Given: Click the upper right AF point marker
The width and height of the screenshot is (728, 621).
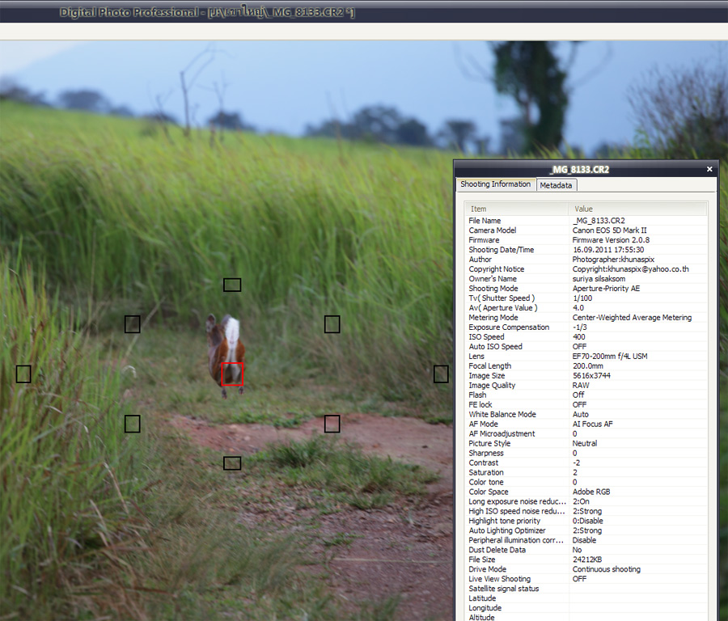Looking at the screenshot, I should [332, 324].
